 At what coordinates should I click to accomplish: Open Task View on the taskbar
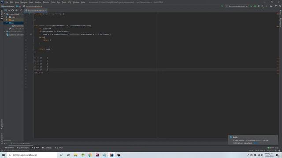coord(68,155)
